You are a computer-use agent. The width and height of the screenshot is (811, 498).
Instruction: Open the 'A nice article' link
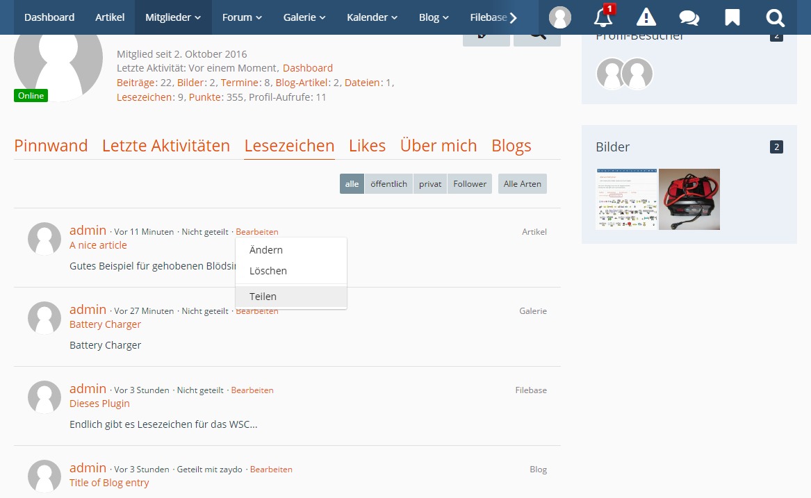coord(98,245)
